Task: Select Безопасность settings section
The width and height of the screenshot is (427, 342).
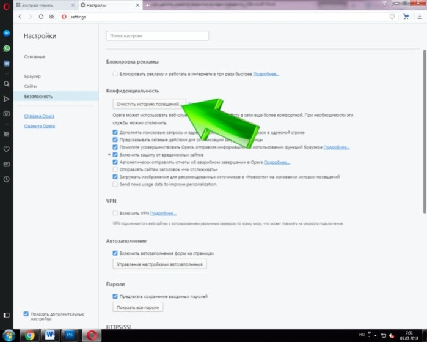Action: (56, 96)
